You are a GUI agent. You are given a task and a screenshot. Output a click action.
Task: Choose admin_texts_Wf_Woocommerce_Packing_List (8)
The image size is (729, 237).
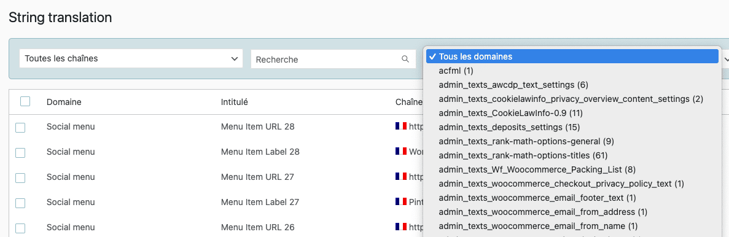click(572, 169)
